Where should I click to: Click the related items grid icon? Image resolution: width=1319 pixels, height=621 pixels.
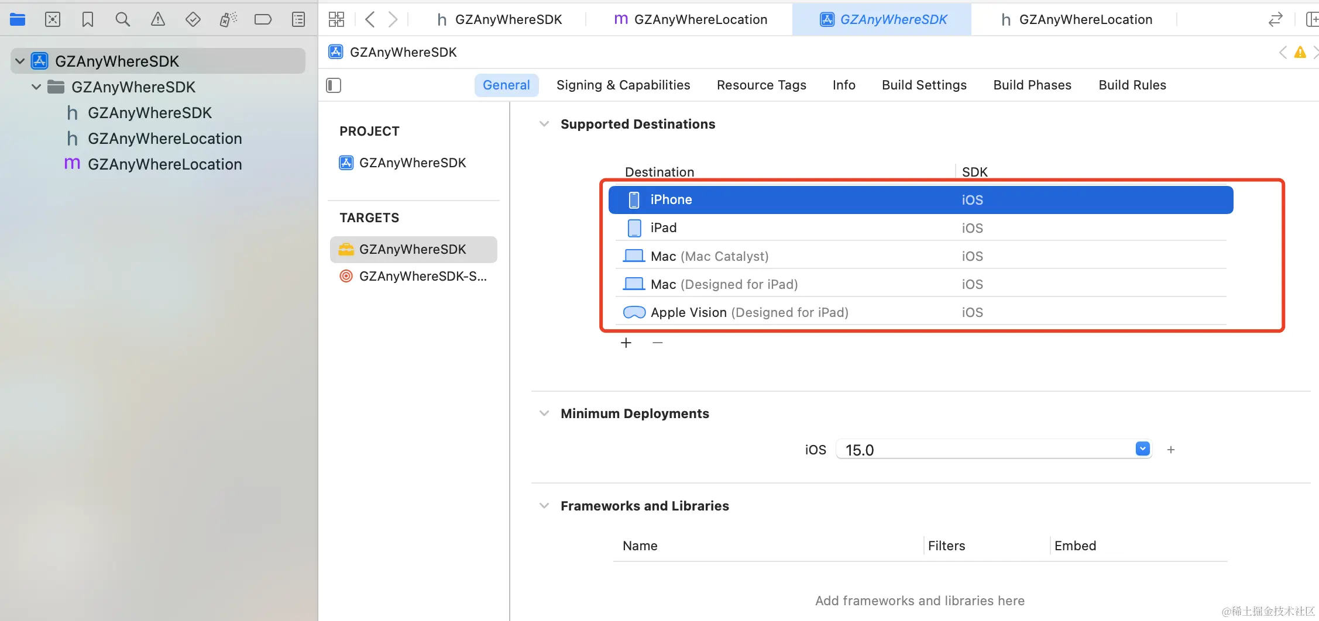pos(336,19)
